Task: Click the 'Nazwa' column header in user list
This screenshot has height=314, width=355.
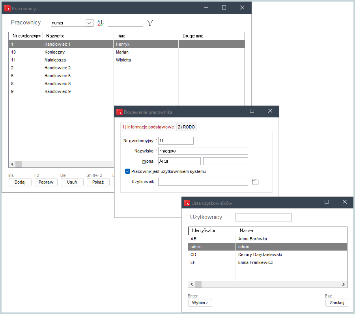Action: pos(291,230)
